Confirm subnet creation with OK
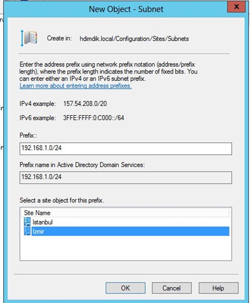Image resolution: width=250 pixels, height=303 pixels. click(x=126, y=288)
